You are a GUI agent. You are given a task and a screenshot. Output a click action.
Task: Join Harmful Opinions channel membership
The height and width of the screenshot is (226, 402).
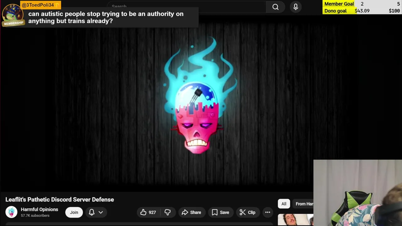(x=74, y=213)
